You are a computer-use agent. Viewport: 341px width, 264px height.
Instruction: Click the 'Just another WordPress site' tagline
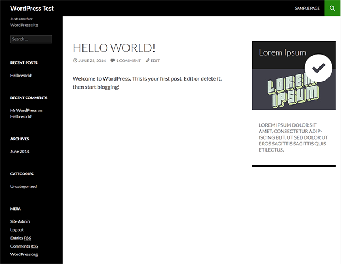[24, 22]
